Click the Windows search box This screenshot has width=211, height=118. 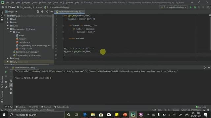36,115
